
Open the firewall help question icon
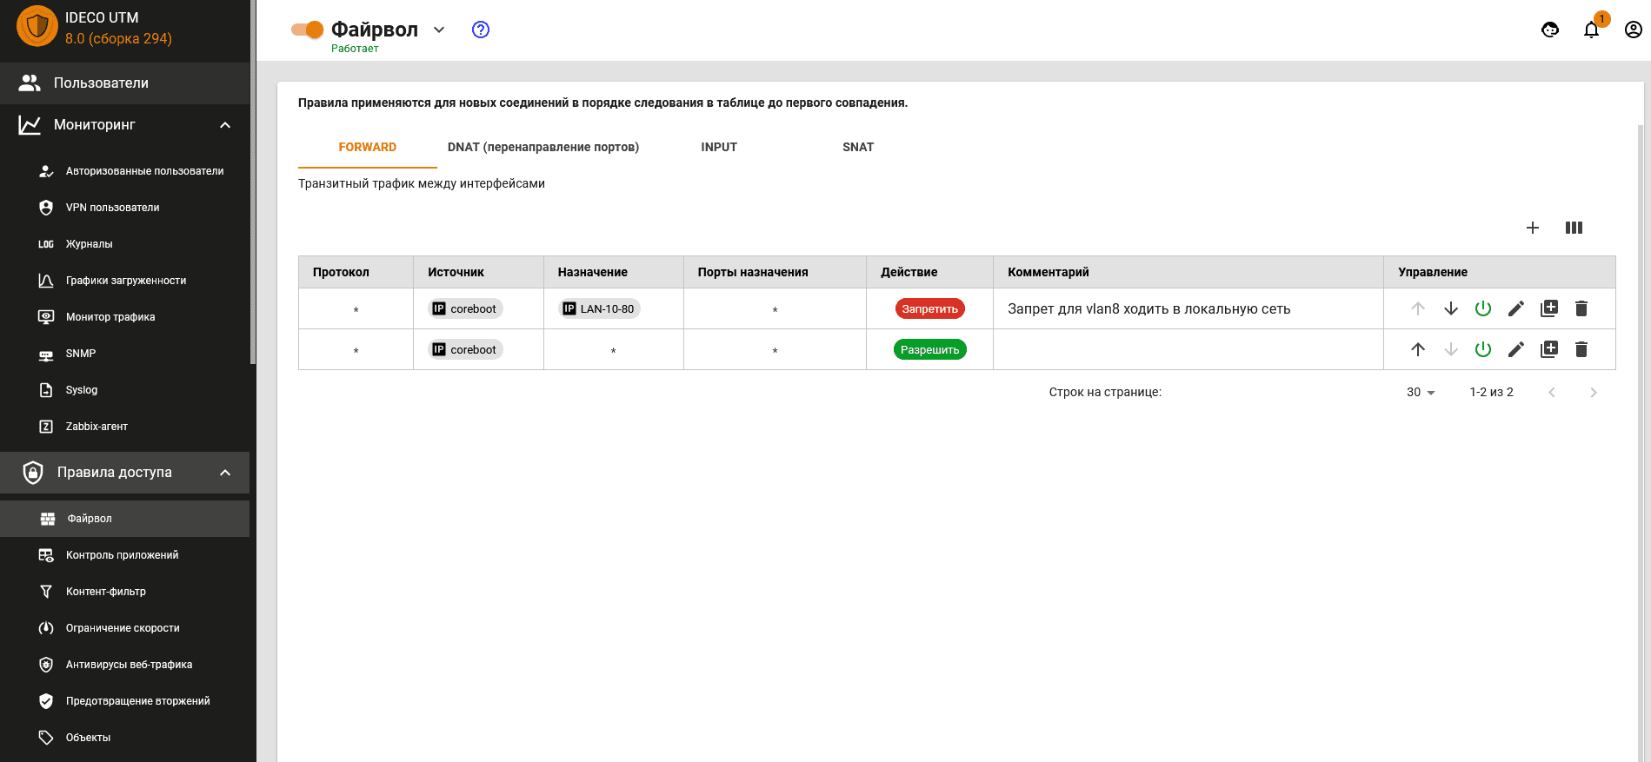tap(481, 30)
